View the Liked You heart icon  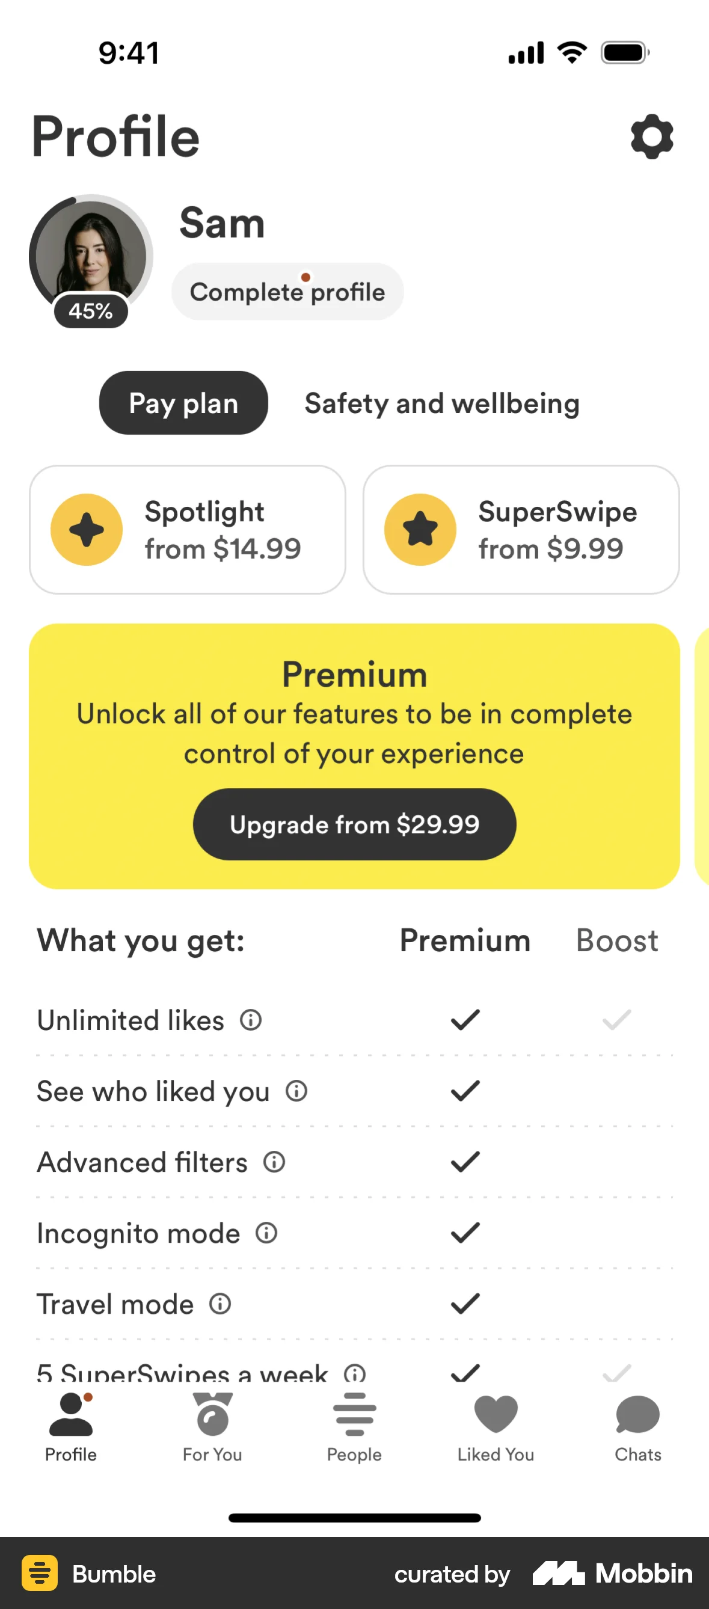495,1415
